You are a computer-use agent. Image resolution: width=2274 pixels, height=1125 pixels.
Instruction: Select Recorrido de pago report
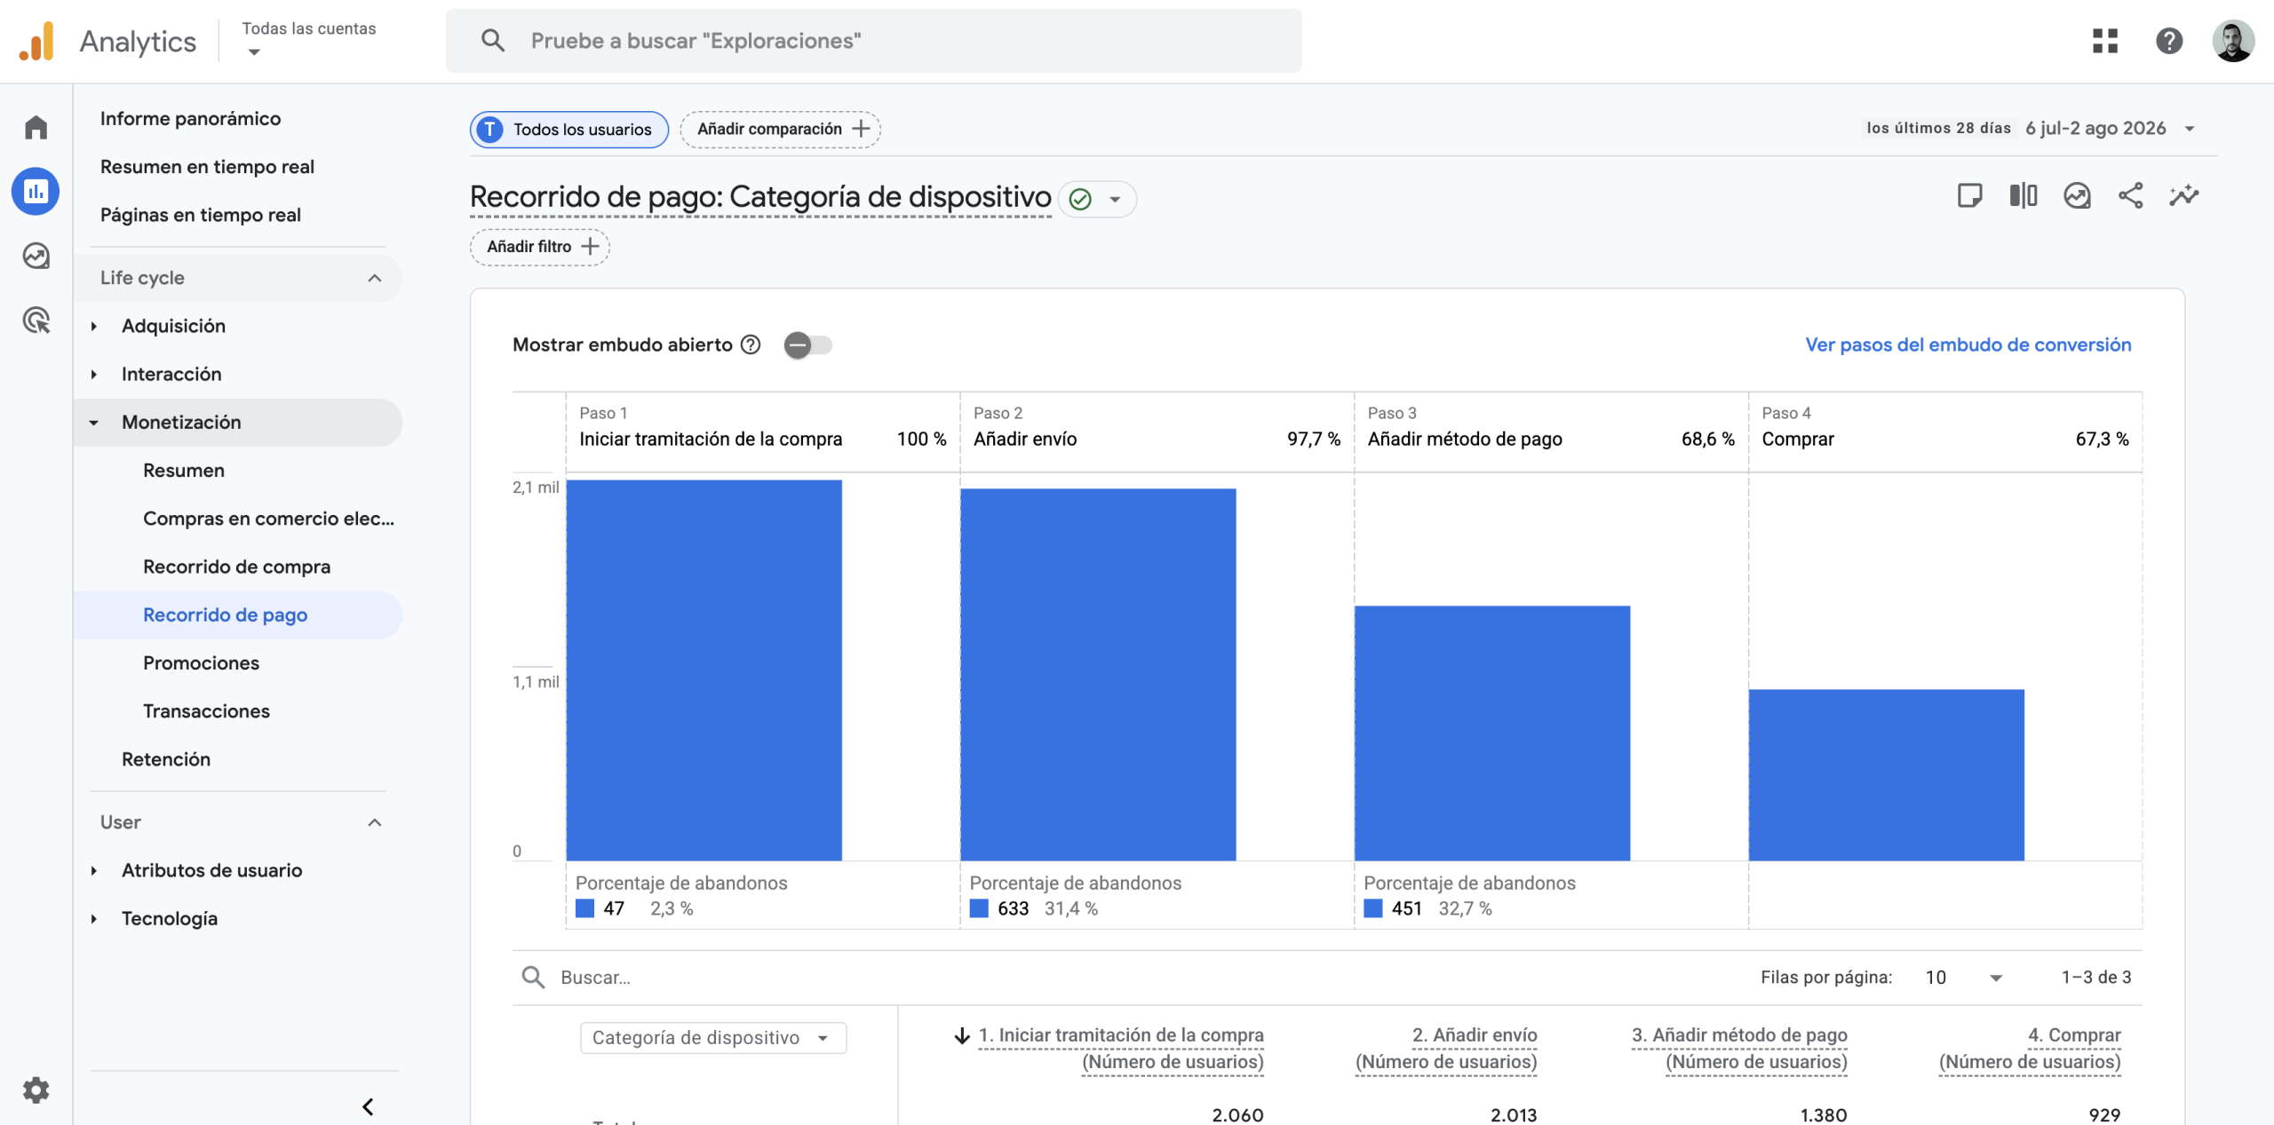click(x=225, y=614)
